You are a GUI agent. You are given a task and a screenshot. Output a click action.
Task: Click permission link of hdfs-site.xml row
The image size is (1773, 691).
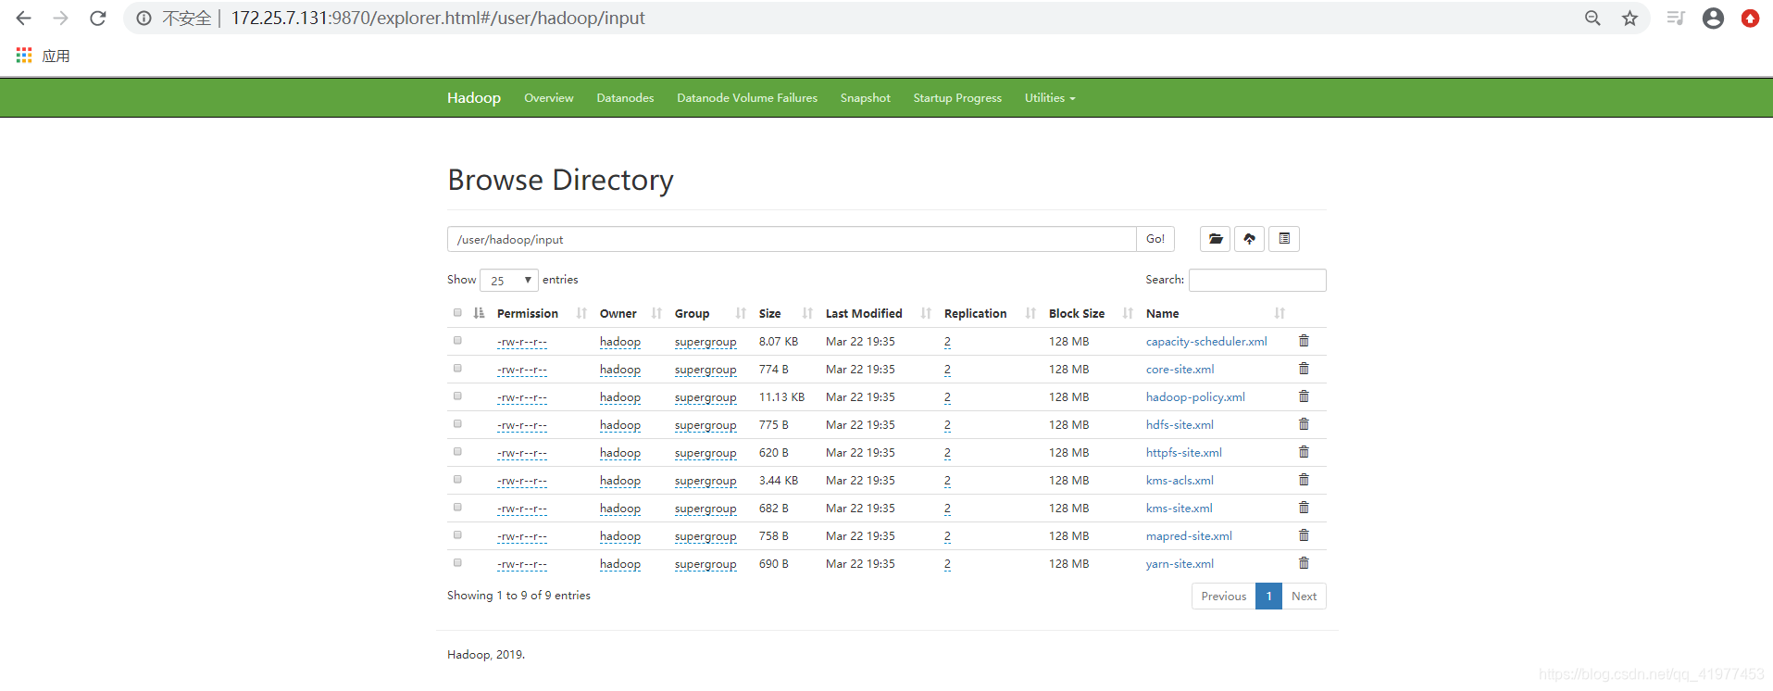point(522,425)
